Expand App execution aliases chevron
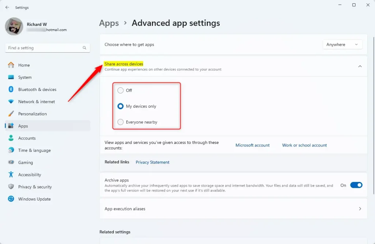This screenshot has width=375, height=244. pyautogui.click(x=360, y=209)
